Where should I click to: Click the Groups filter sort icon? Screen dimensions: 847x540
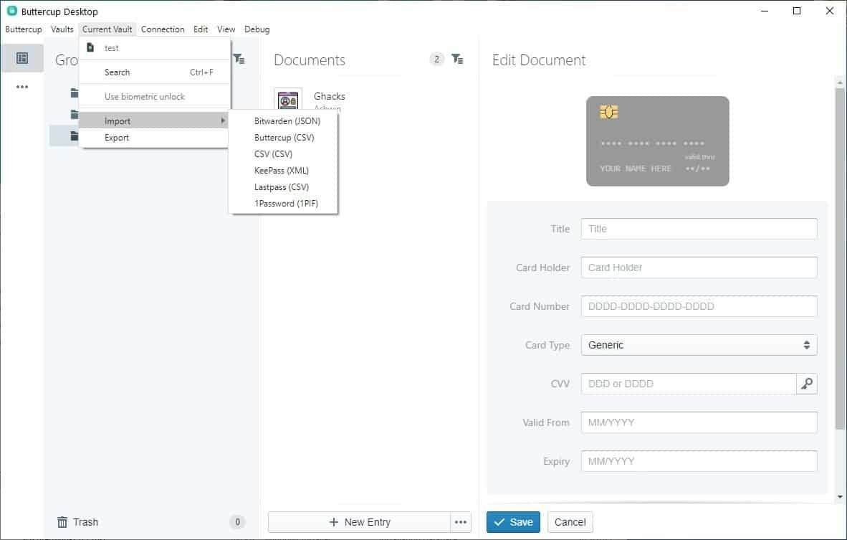point(239,59)
